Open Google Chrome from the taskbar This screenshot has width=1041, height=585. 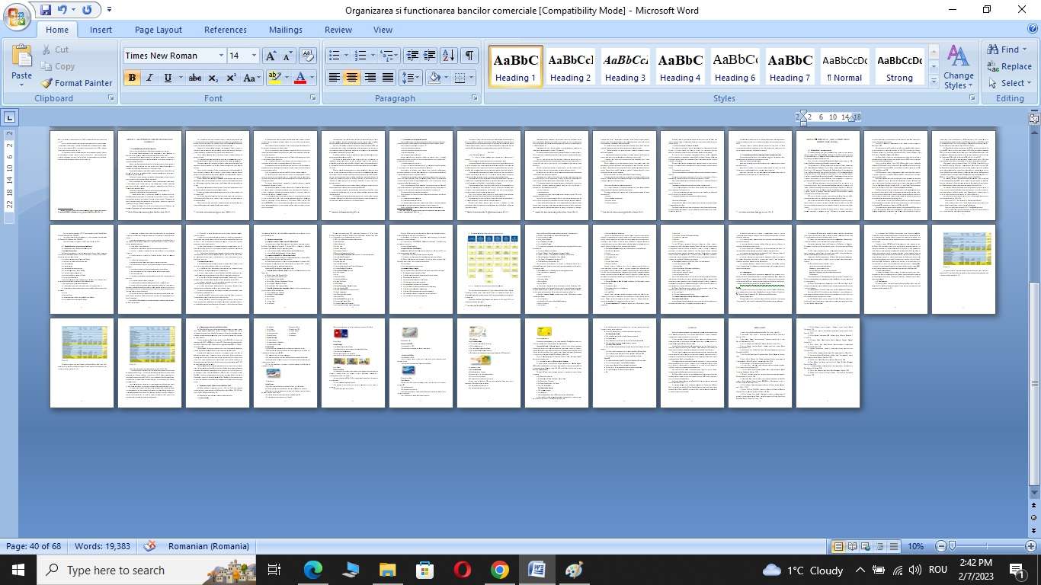coord(499,570)
